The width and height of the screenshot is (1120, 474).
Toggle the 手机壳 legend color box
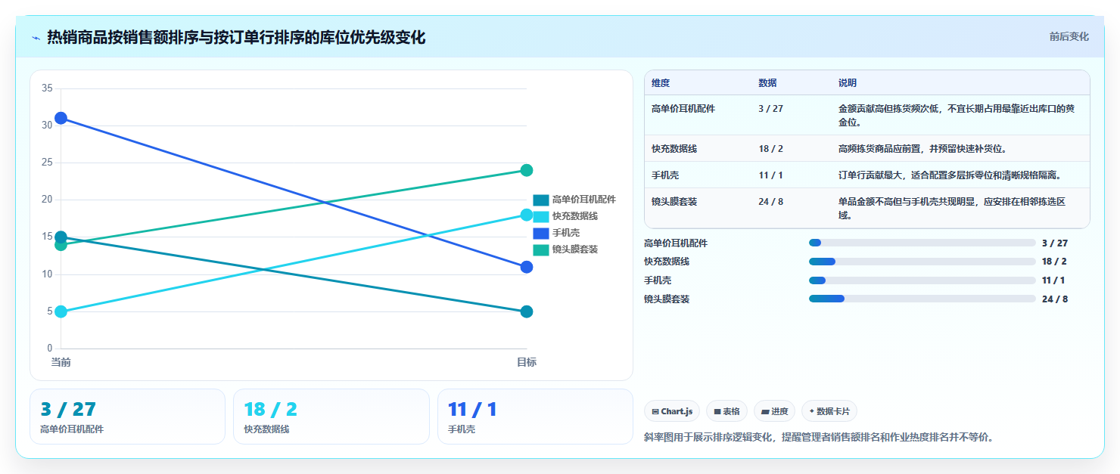coord(540,233)
